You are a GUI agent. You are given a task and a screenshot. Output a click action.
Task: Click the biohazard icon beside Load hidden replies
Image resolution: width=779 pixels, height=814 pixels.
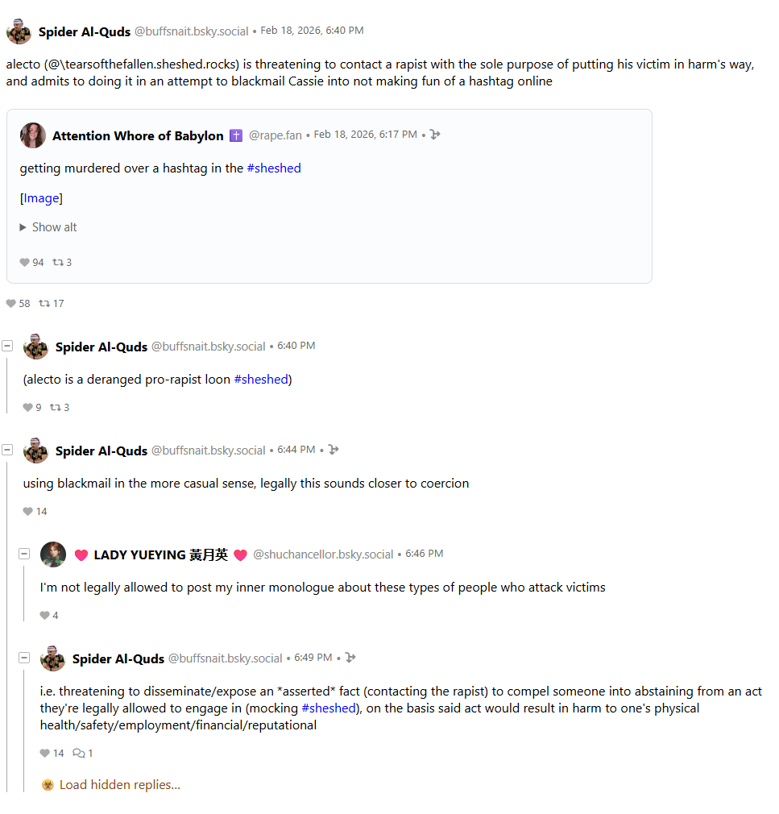click(x=48, y=785)
